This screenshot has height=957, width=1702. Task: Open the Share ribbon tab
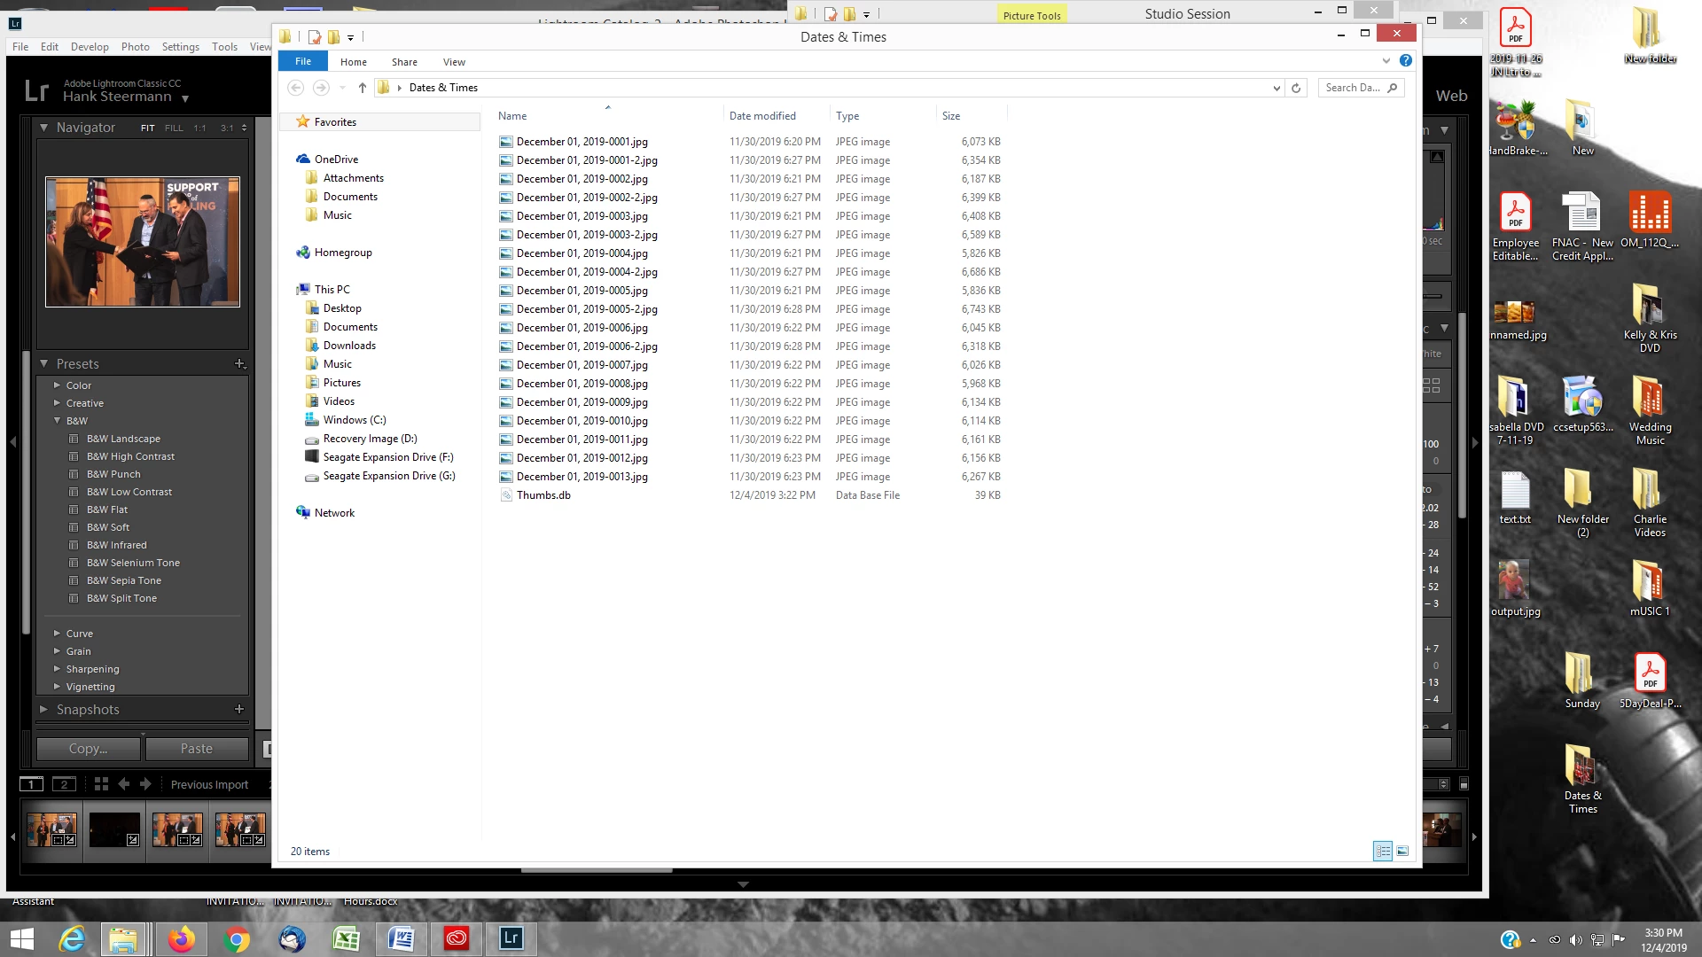[404, 62]
